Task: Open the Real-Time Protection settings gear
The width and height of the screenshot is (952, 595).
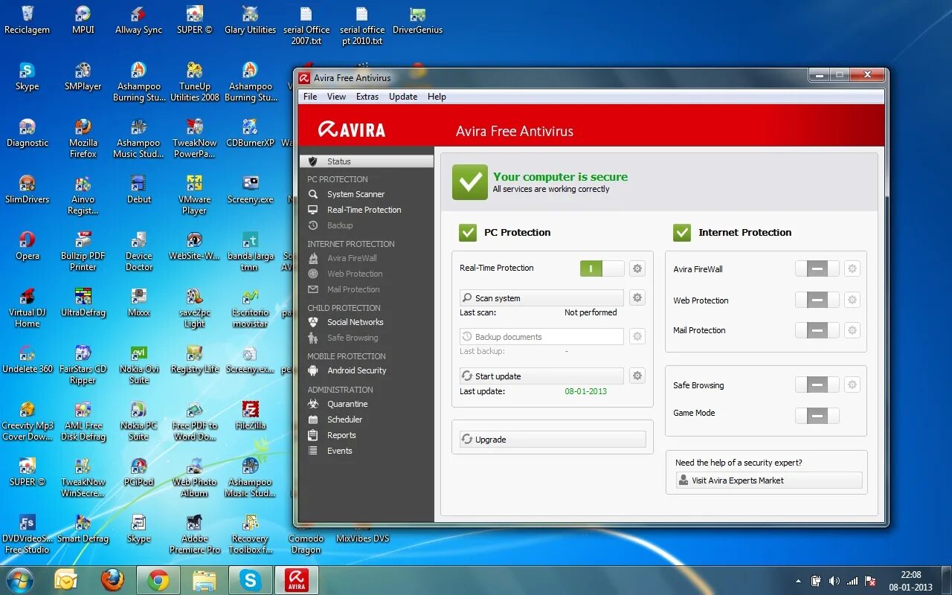Action: click(637, 268)
